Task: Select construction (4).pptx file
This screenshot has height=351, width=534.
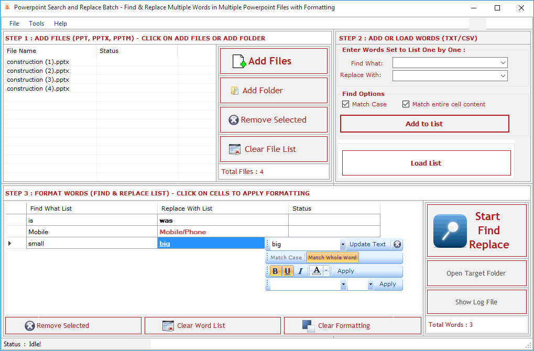Action: tap(38, 89)
